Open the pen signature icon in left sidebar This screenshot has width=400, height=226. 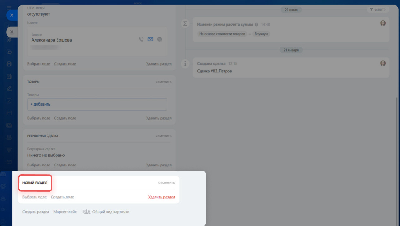click(x=9, y=89)
